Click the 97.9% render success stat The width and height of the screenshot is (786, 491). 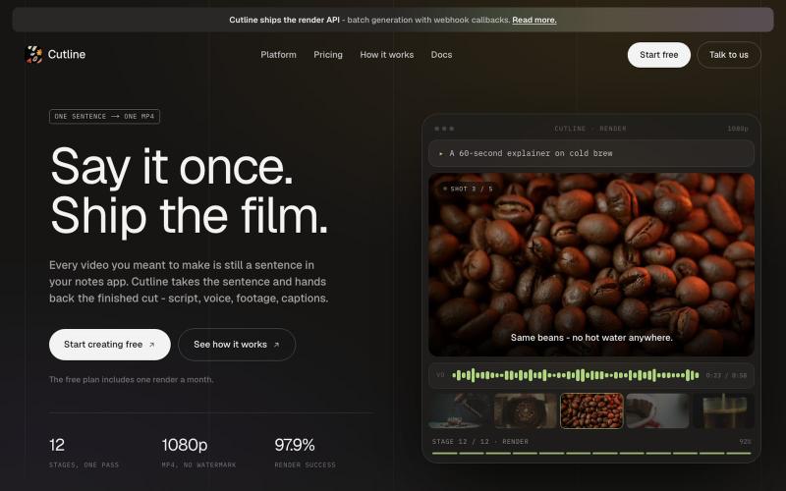(305, 453)
